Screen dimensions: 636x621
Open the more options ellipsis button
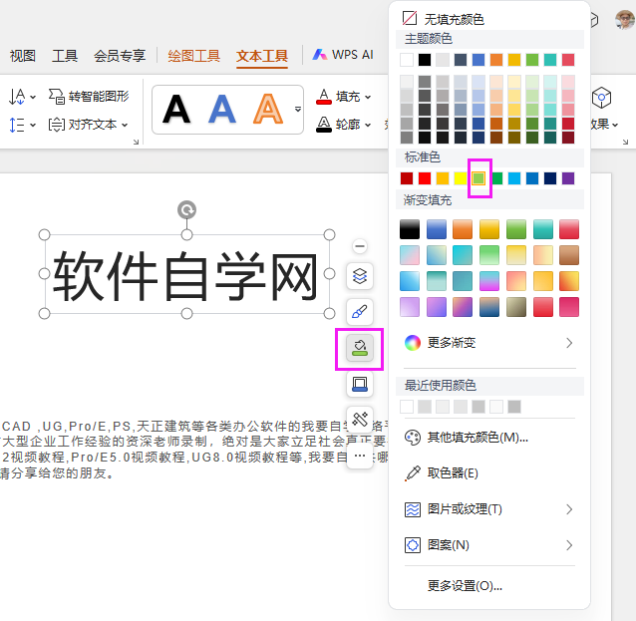pos(360,456)
